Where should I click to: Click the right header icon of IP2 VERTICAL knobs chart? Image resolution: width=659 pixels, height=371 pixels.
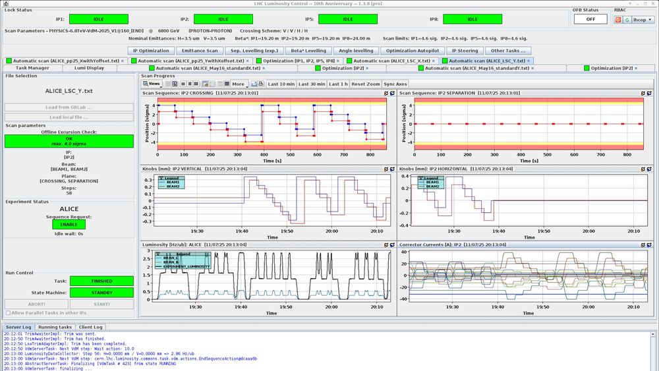[391, 169]
